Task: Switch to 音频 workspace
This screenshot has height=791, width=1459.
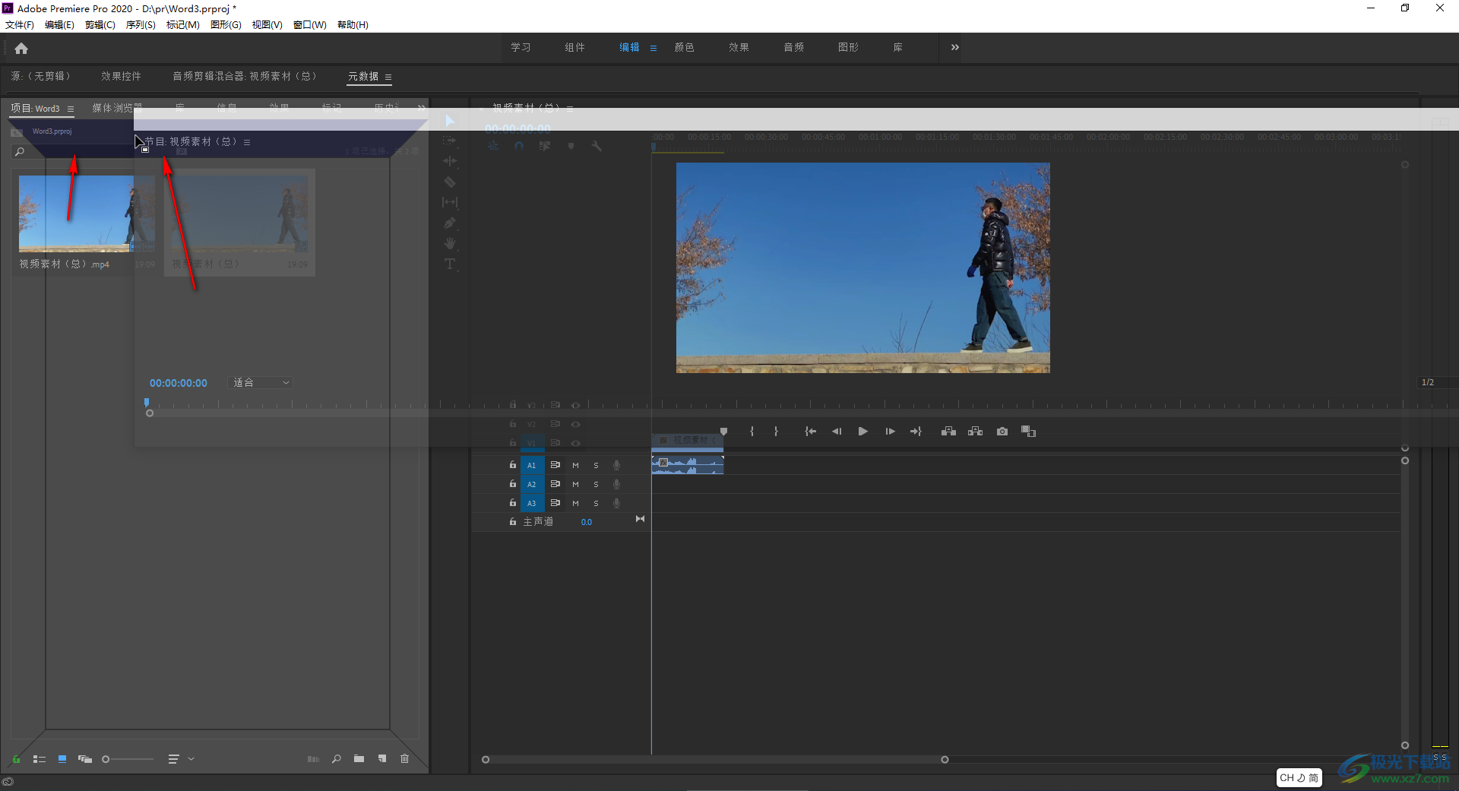Action: coord(794,47)
